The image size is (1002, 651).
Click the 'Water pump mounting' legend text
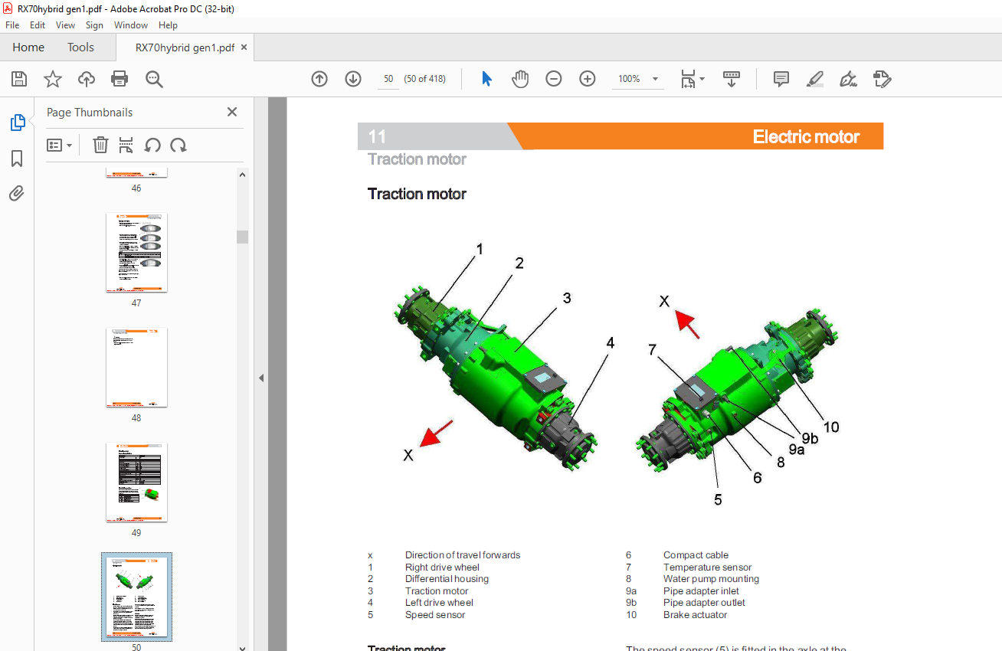(x=711, y=579)
